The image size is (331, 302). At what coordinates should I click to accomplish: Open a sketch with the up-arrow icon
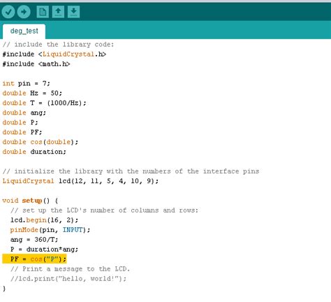pyautogui.click(x=58, y=12)
